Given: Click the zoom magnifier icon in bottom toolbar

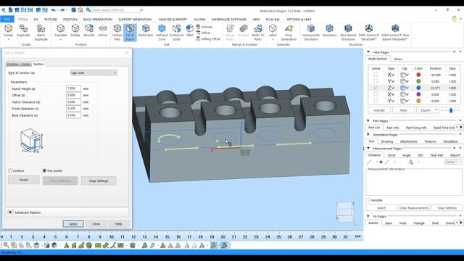Looking at the screenshot, I should [x=6, y=245].
